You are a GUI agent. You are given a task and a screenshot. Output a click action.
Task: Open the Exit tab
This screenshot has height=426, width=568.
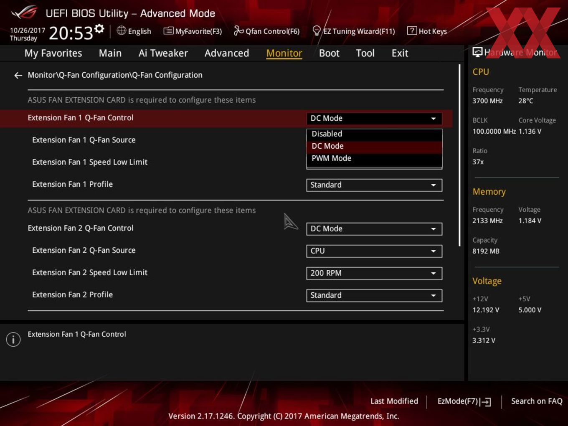pos(400,53)
